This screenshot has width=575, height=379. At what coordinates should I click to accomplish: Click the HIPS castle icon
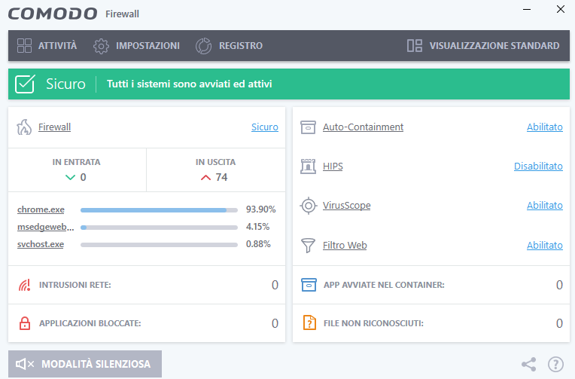click(x=308, y=166)
